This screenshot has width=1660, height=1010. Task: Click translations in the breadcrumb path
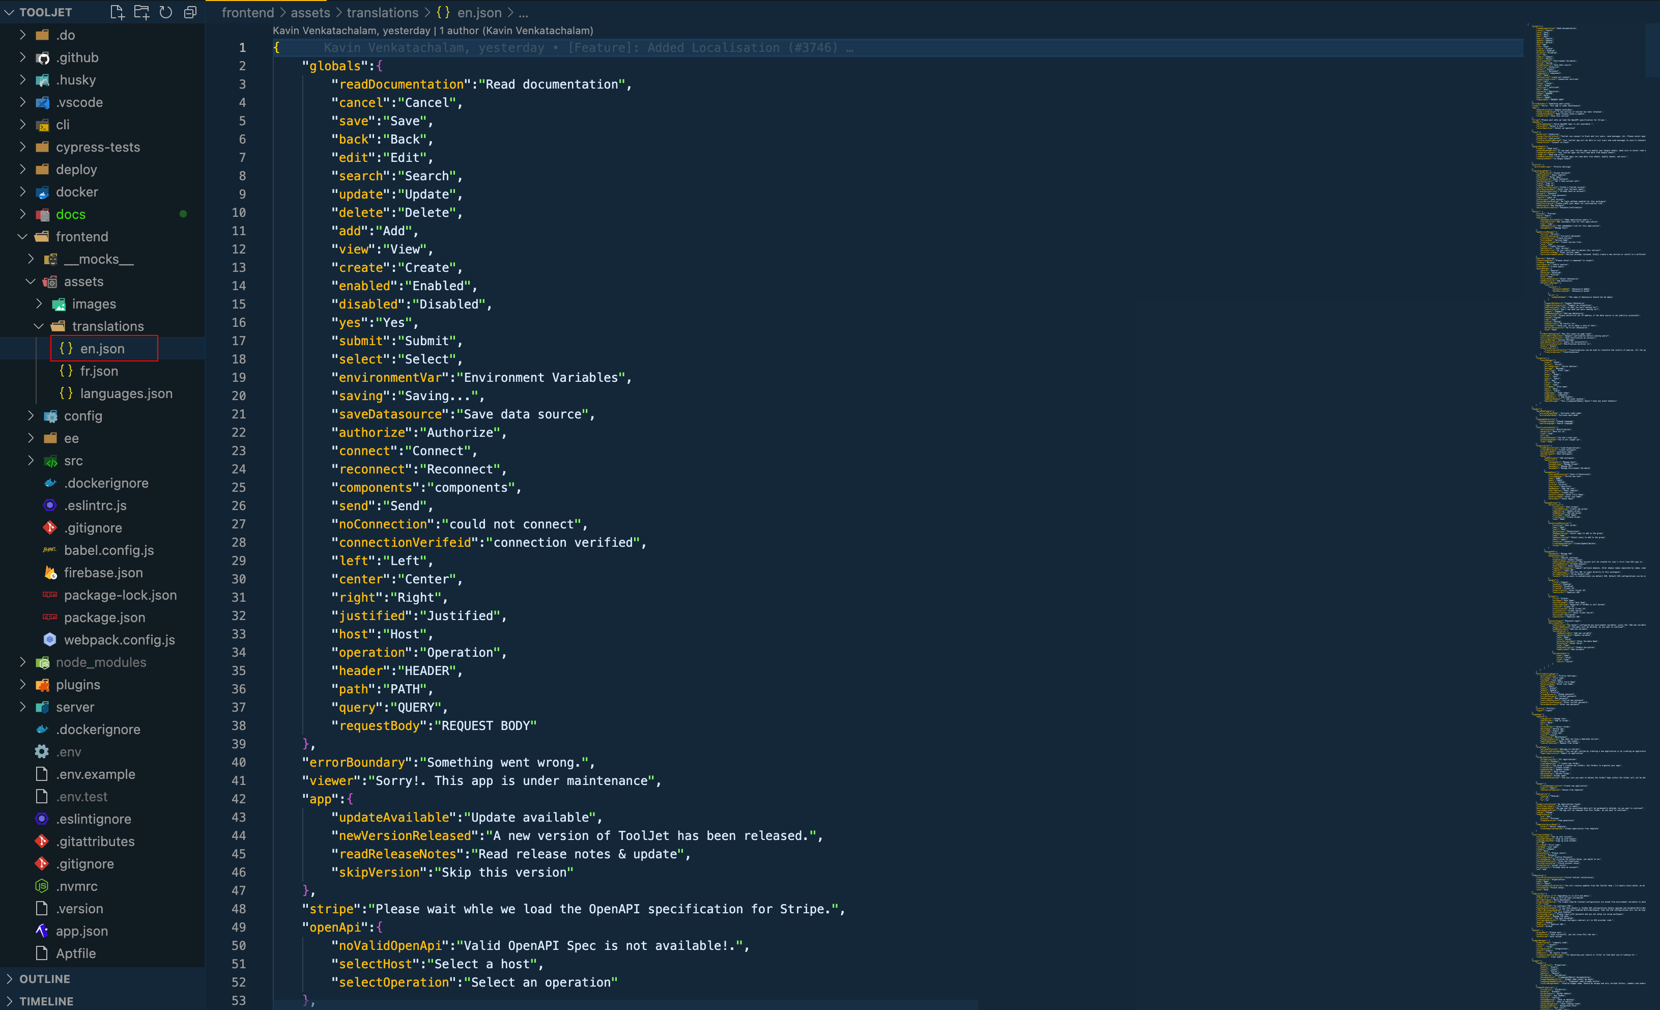pos(383,13)
